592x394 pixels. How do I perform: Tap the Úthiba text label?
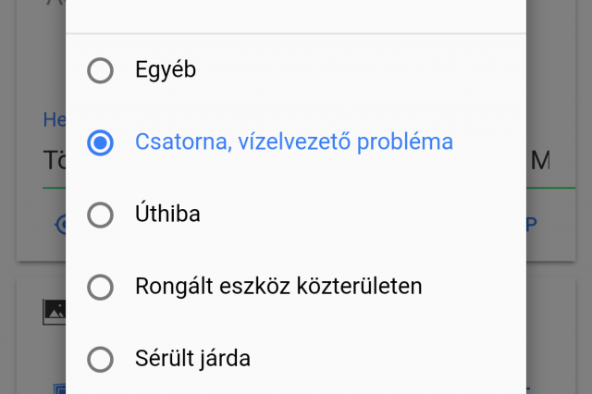167,213
